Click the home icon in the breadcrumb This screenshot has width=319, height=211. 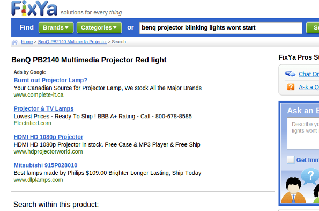[x=14, y=42]
